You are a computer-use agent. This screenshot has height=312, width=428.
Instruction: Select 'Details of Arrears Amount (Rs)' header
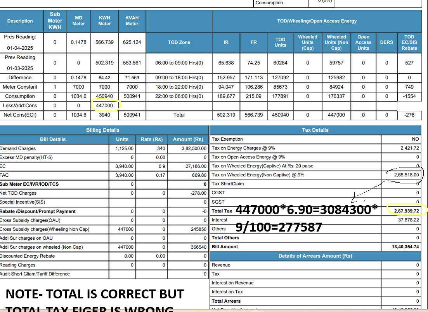(315, 256)
